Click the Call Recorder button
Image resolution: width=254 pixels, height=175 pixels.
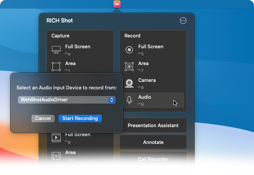click(x=153, y=159)
